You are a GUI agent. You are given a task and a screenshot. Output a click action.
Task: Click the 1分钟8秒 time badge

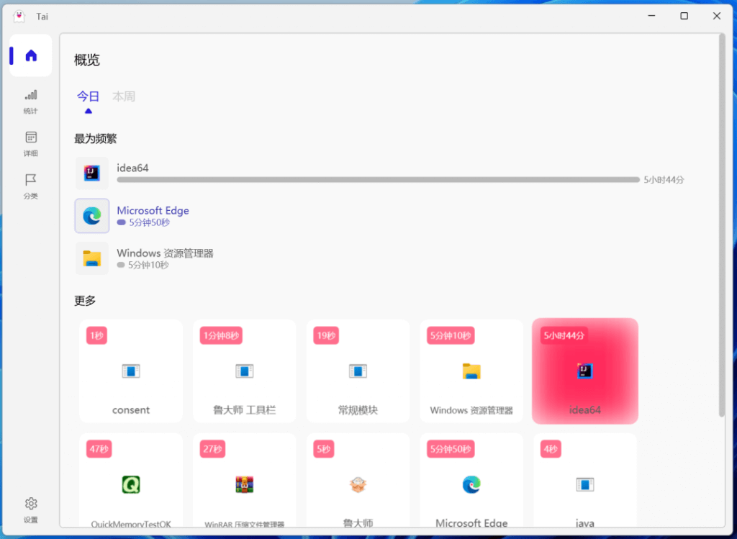tap(222, 335)
